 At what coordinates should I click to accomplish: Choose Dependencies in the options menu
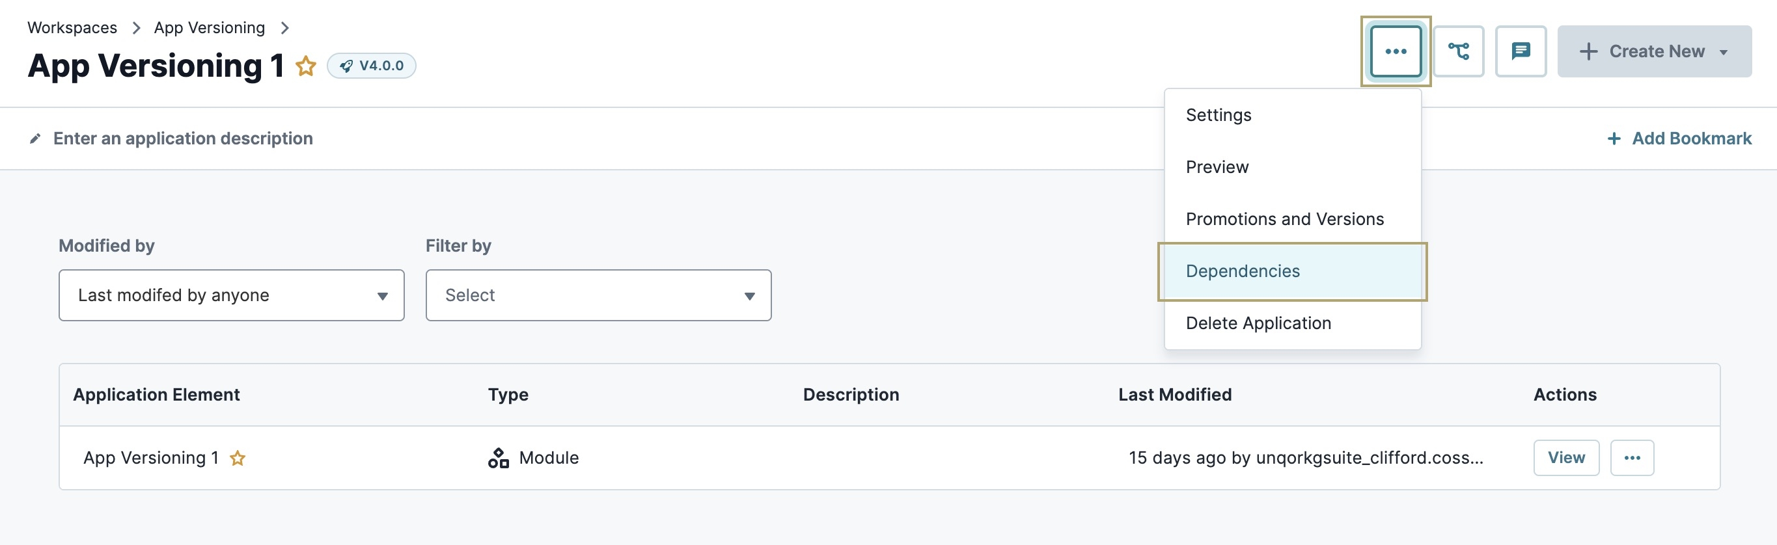click(x=1243, y=271)
